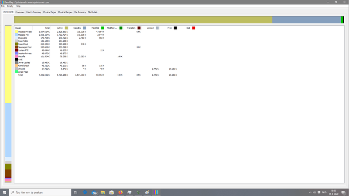This screenshot has width=349, height=196.
Task: Click the standby blue segment of memory bar
Action: [307, 20]
